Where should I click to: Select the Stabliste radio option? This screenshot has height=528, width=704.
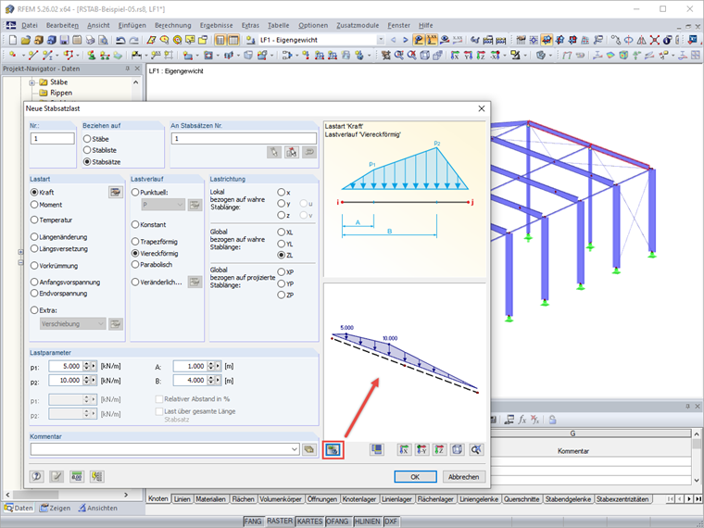coord(87,150)
